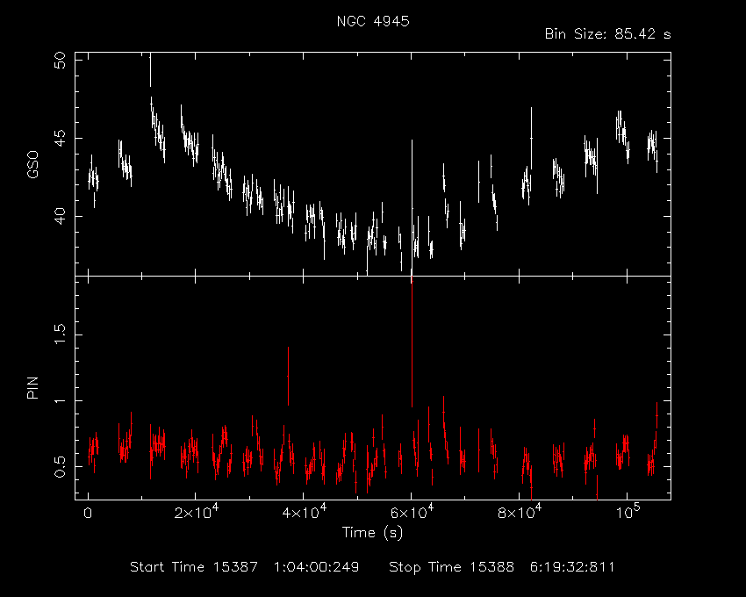
Task: Click the 2×10^4 time axis label
Action: pos(196,511)
